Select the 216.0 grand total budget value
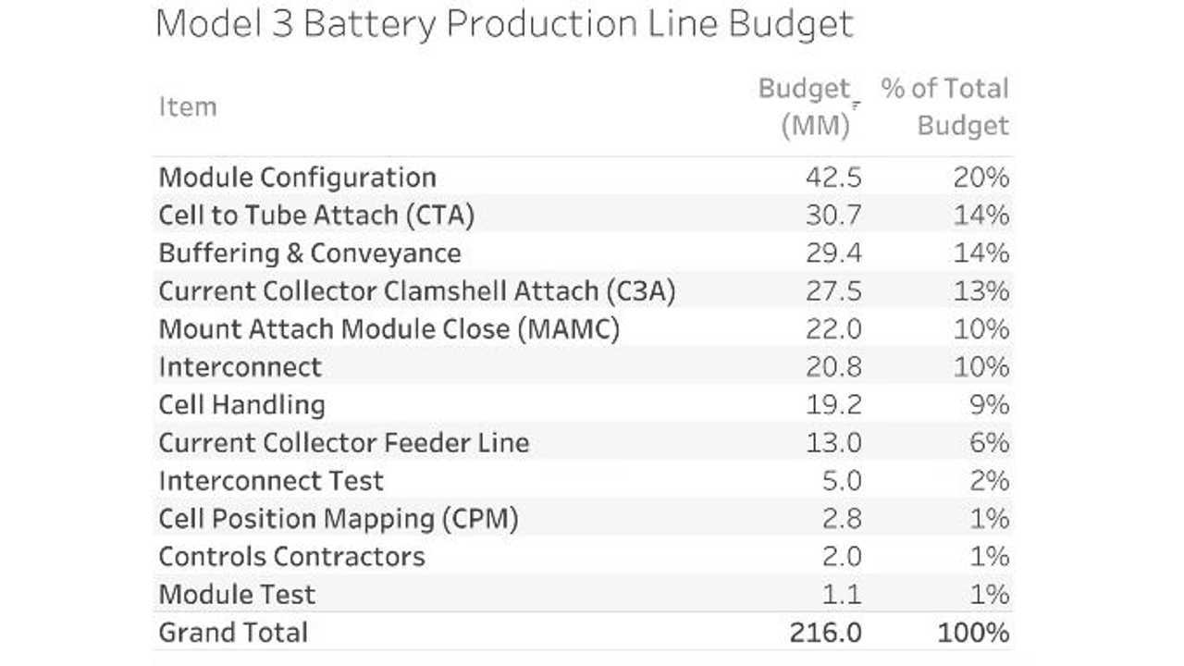Viewport: 1184px width, 666px height. click(825, 633)
